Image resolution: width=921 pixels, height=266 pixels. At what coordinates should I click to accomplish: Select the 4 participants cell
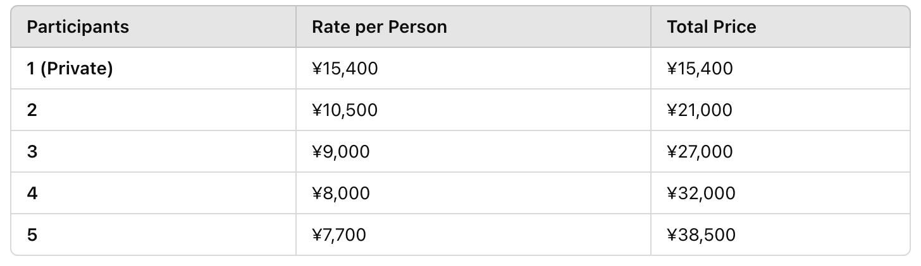[x=154, y=193]
